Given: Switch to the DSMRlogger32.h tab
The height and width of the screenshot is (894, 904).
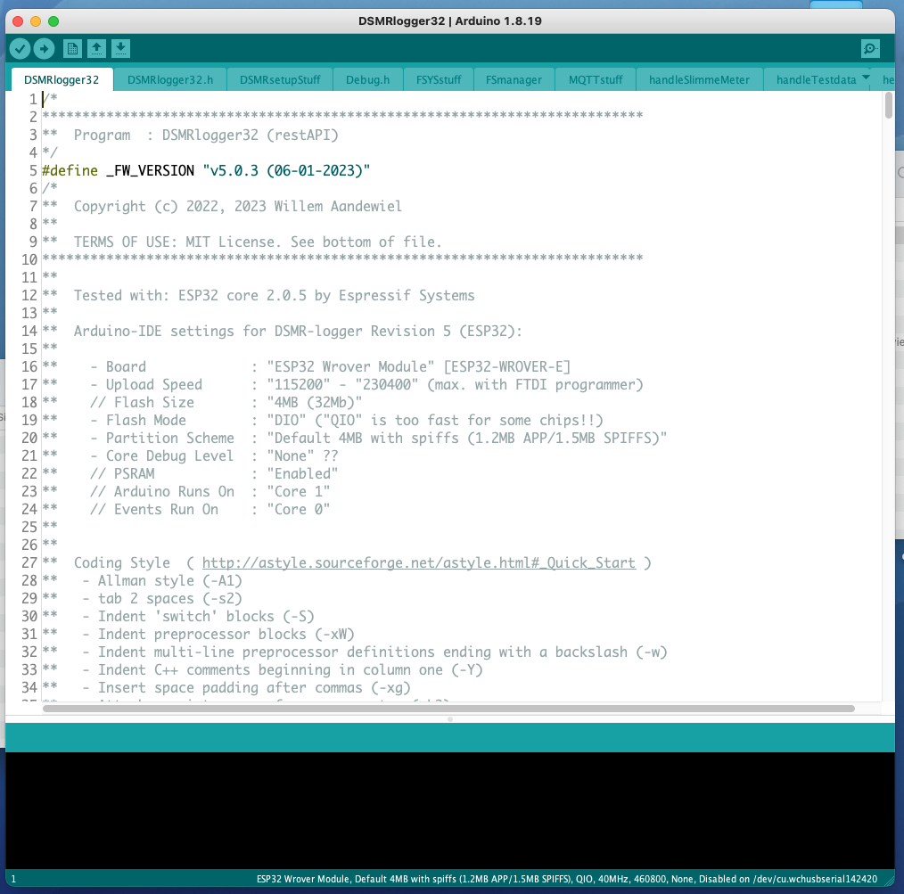Looking at the screenshot, I should (x=169, y=79).
